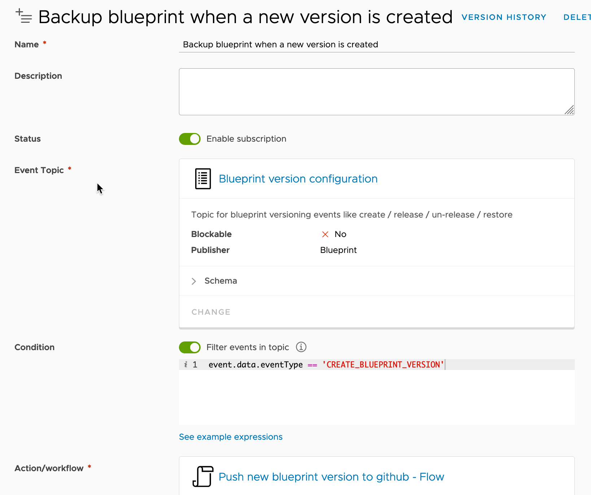
Task: Click the workflow scroll icon next to Push action
Action: click(x=203, y=476)
